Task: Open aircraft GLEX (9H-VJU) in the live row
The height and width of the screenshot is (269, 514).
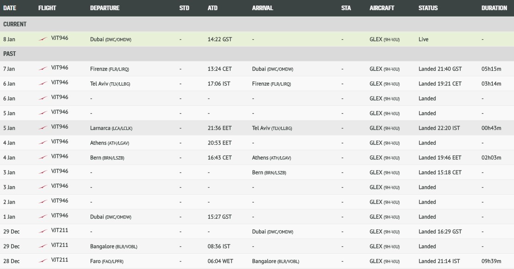Action: click(384, 39)
